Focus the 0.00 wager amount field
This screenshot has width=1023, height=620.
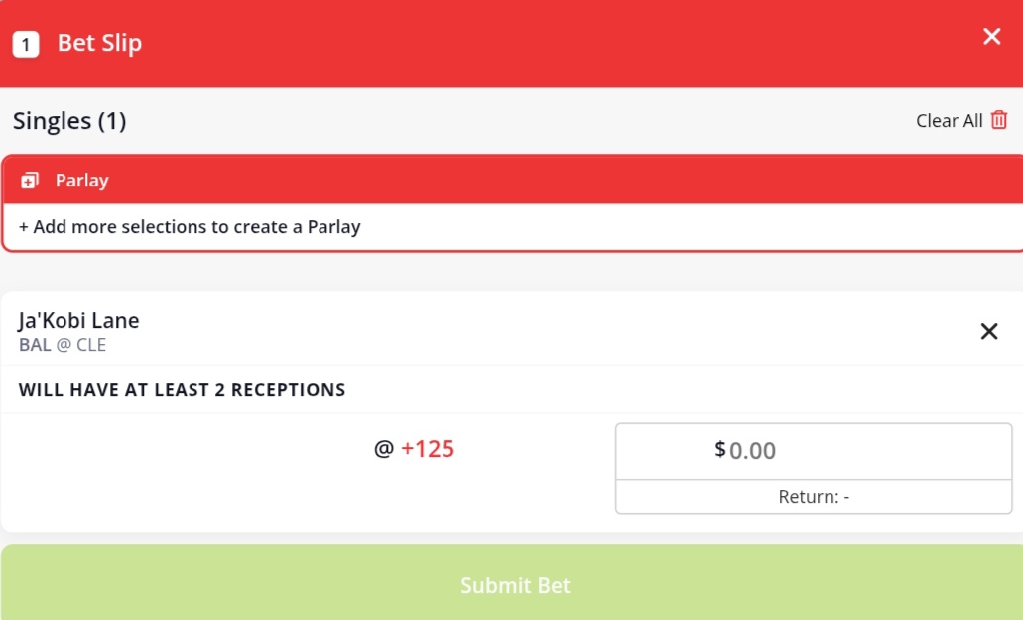click(x=814, y=451)
